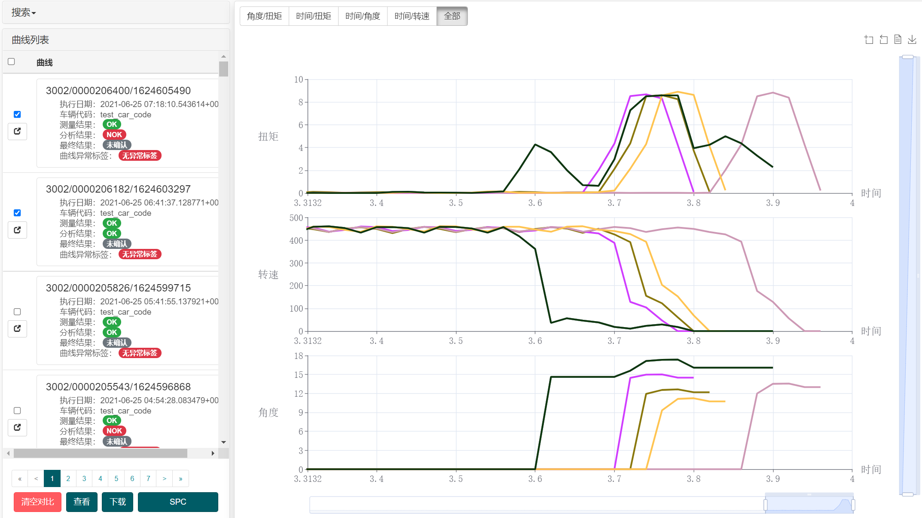Open curve 3002/0000206182/1624603297 external link icon

coord(17,230)
